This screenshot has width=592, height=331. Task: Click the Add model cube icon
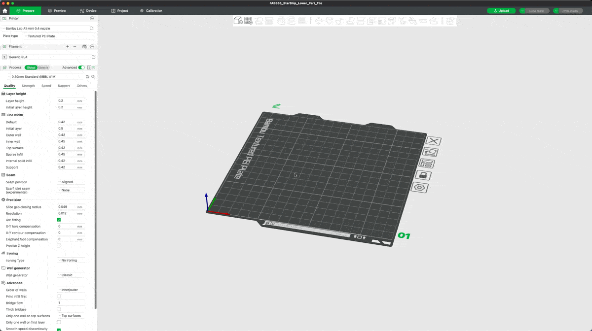[x=238, y=21]
